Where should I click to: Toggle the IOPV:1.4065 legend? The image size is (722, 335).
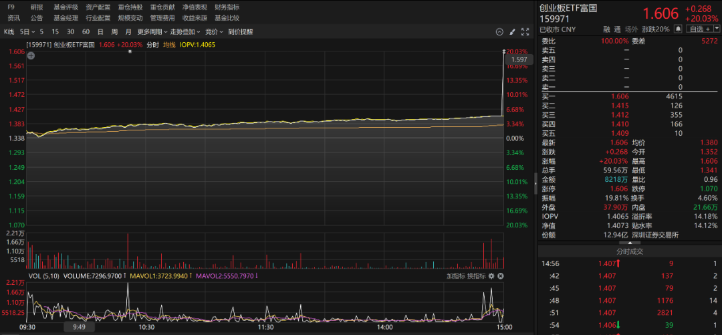click(197, 45)
